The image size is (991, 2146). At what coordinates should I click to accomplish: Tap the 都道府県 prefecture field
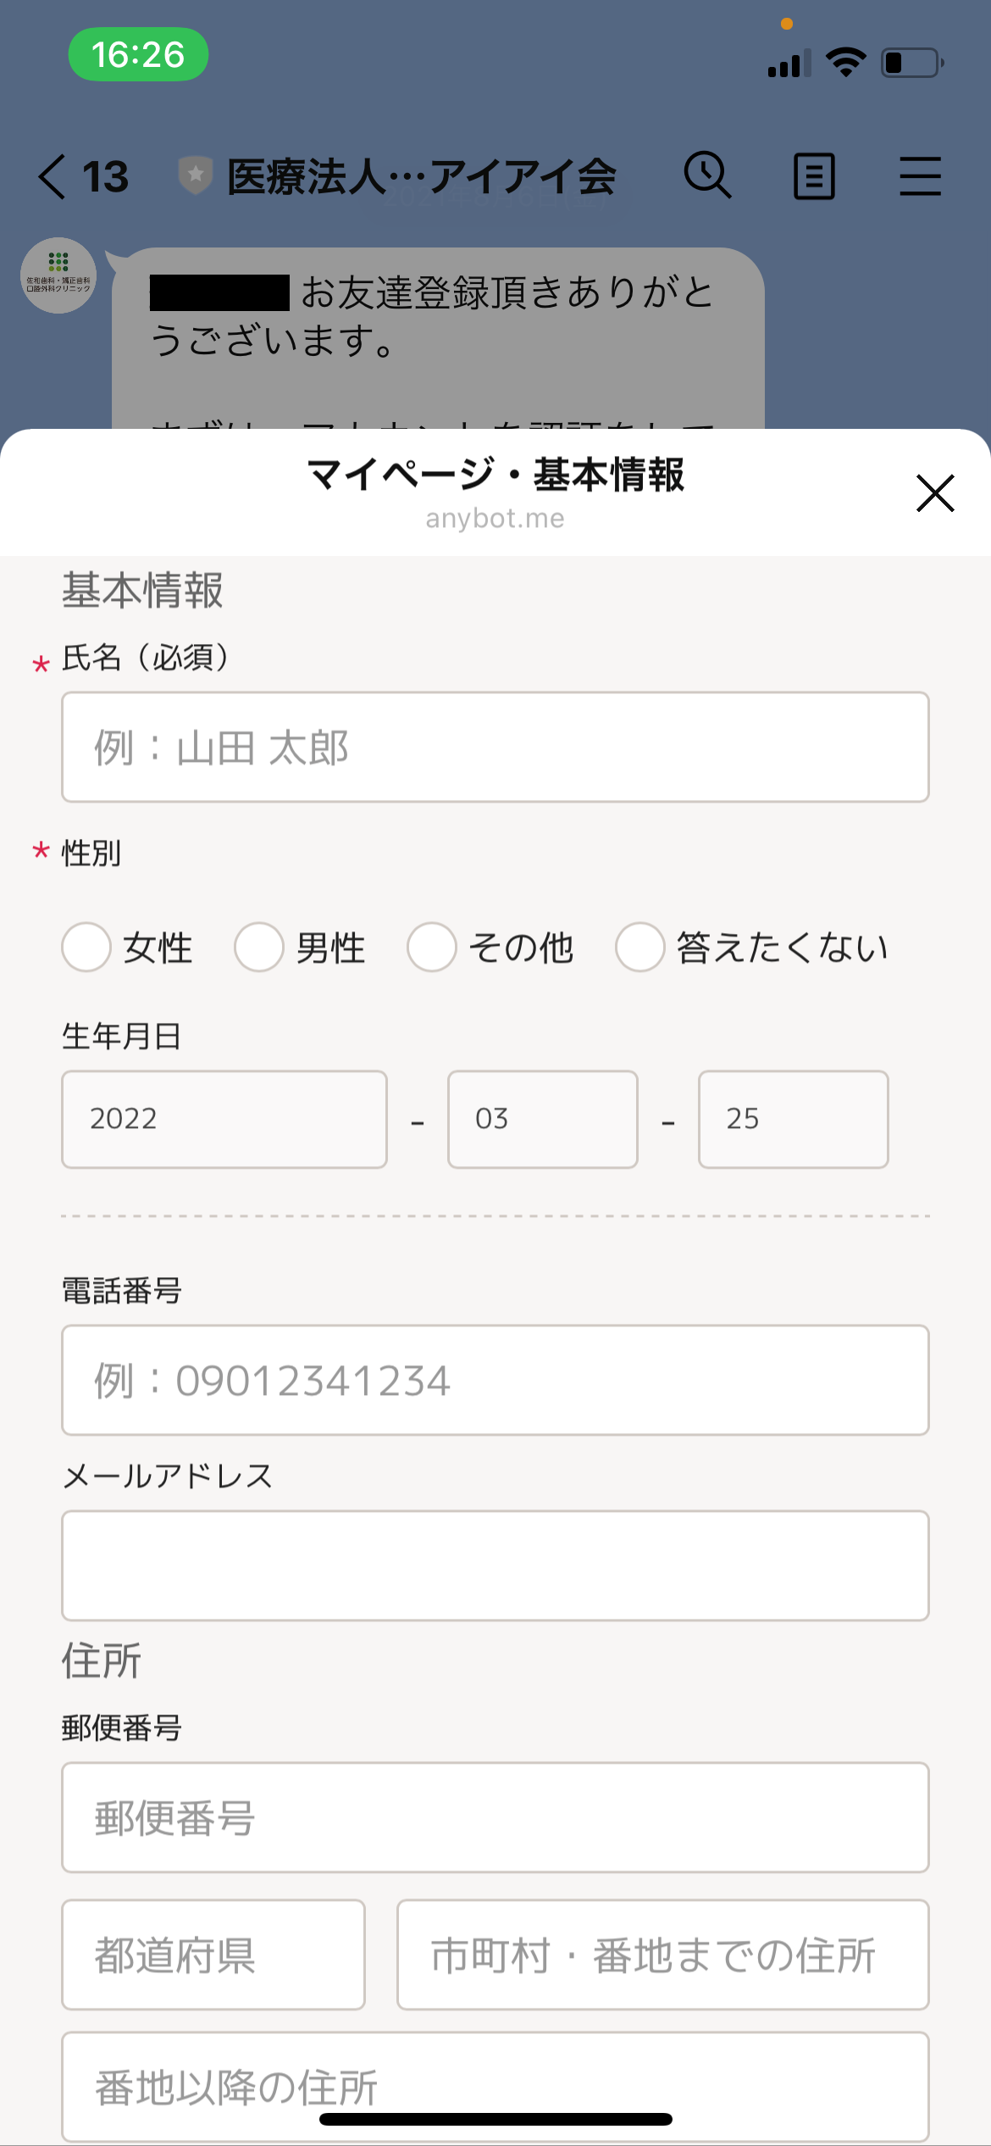coord(213,1954)
